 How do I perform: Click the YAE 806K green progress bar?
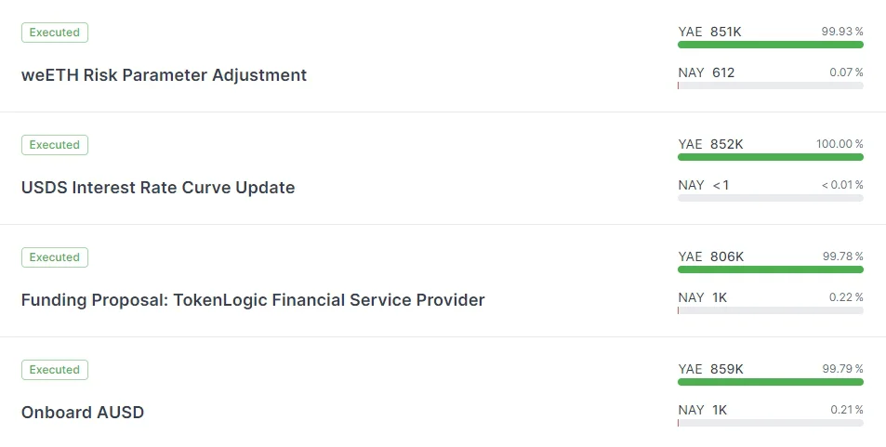pyautogui.click(x=770, y=270)
